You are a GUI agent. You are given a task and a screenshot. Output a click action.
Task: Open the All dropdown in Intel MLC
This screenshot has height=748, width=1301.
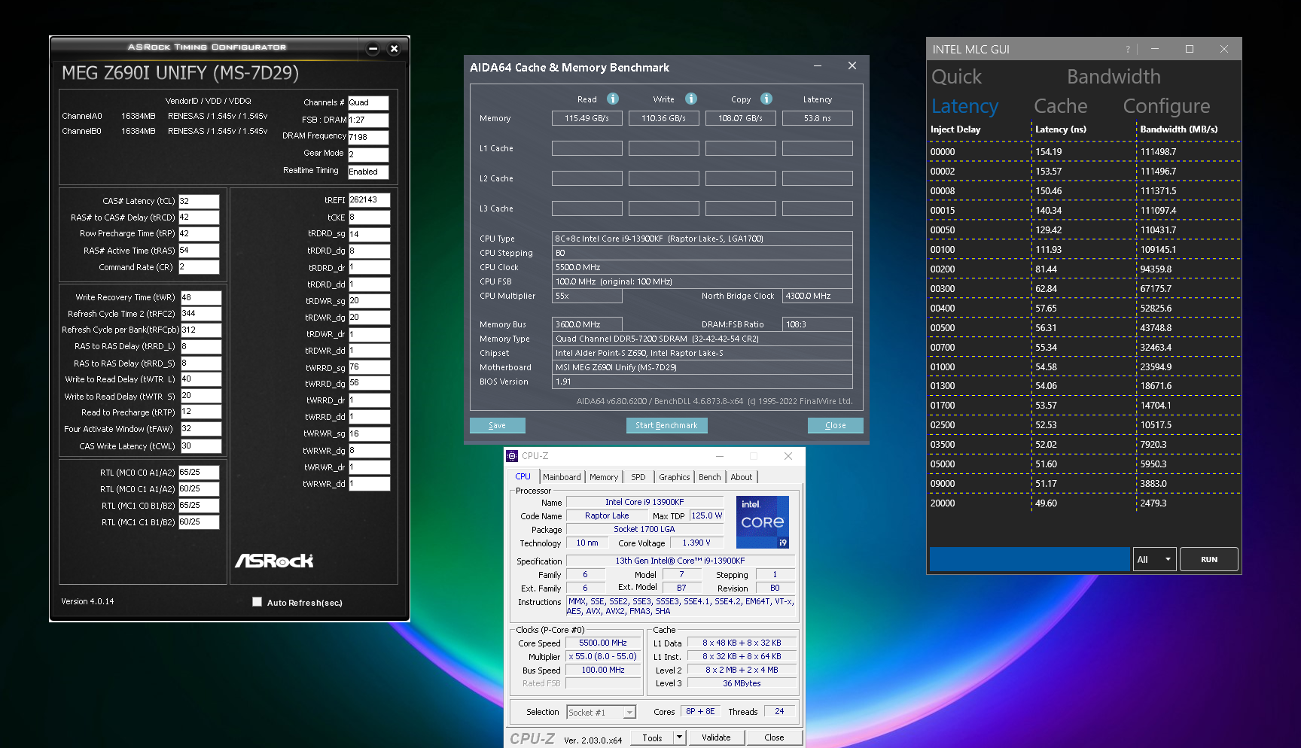coord(1154,559)
